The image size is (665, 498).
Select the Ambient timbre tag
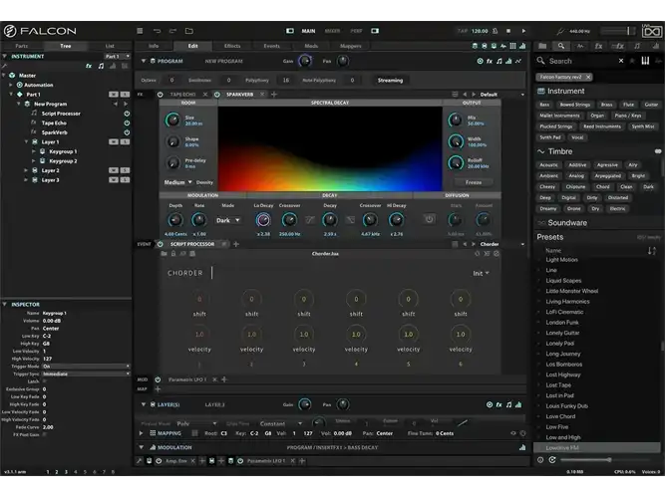coord(548,176)
